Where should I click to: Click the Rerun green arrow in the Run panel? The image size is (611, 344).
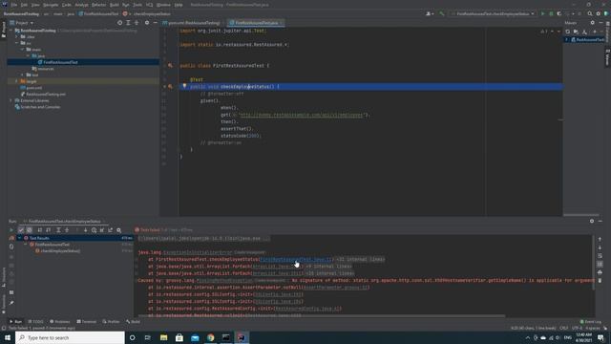pos(11,230)
